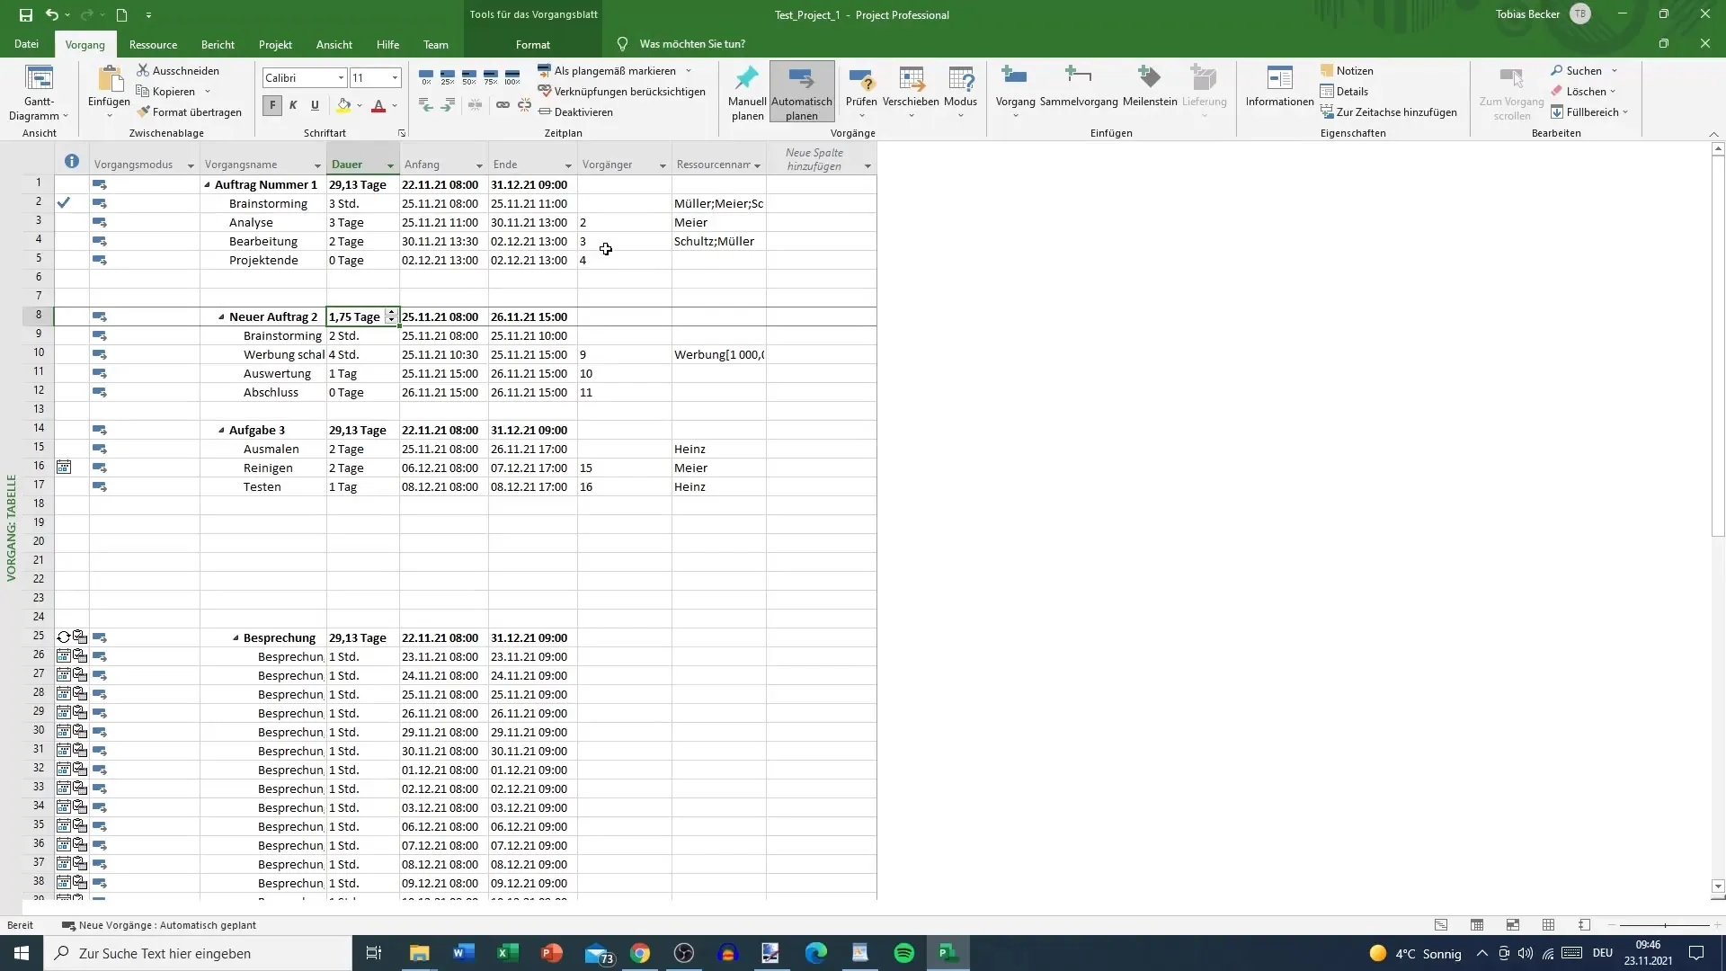Click the Windows Start button
This screenshot has width=1726, height=971.
tap(22, 953)
